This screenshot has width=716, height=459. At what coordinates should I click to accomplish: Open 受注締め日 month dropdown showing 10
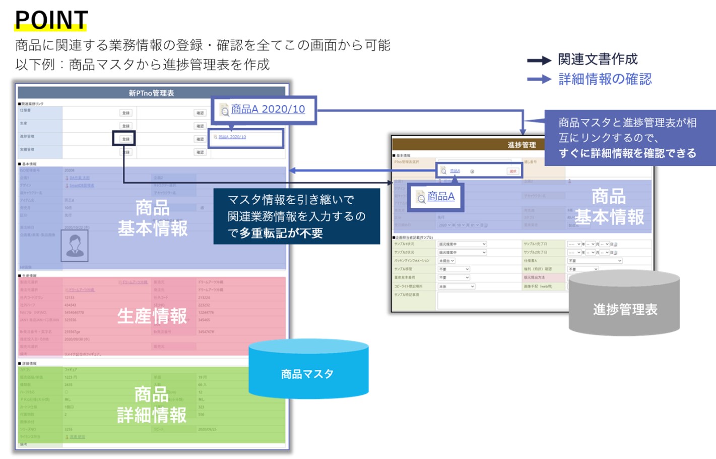point(461,225)
